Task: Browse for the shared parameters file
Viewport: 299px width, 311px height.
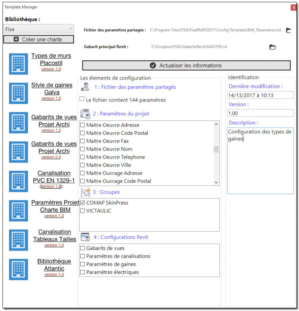Action: [288, 30]
